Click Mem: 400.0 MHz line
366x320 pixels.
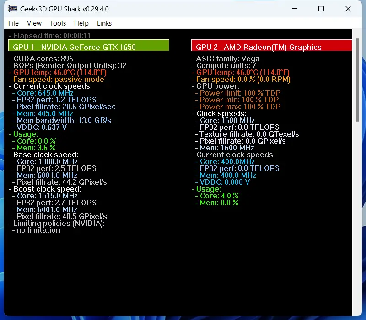tap(226, 175)
